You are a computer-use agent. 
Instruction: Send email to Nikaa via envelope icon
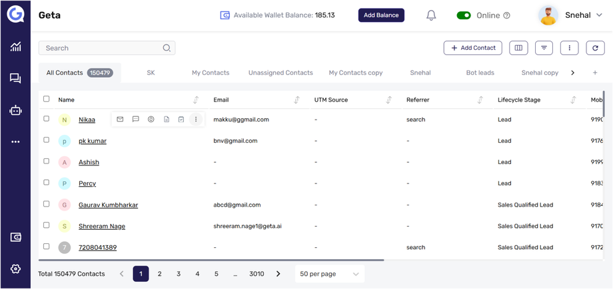pyautogui.click(x=120, y=120)
